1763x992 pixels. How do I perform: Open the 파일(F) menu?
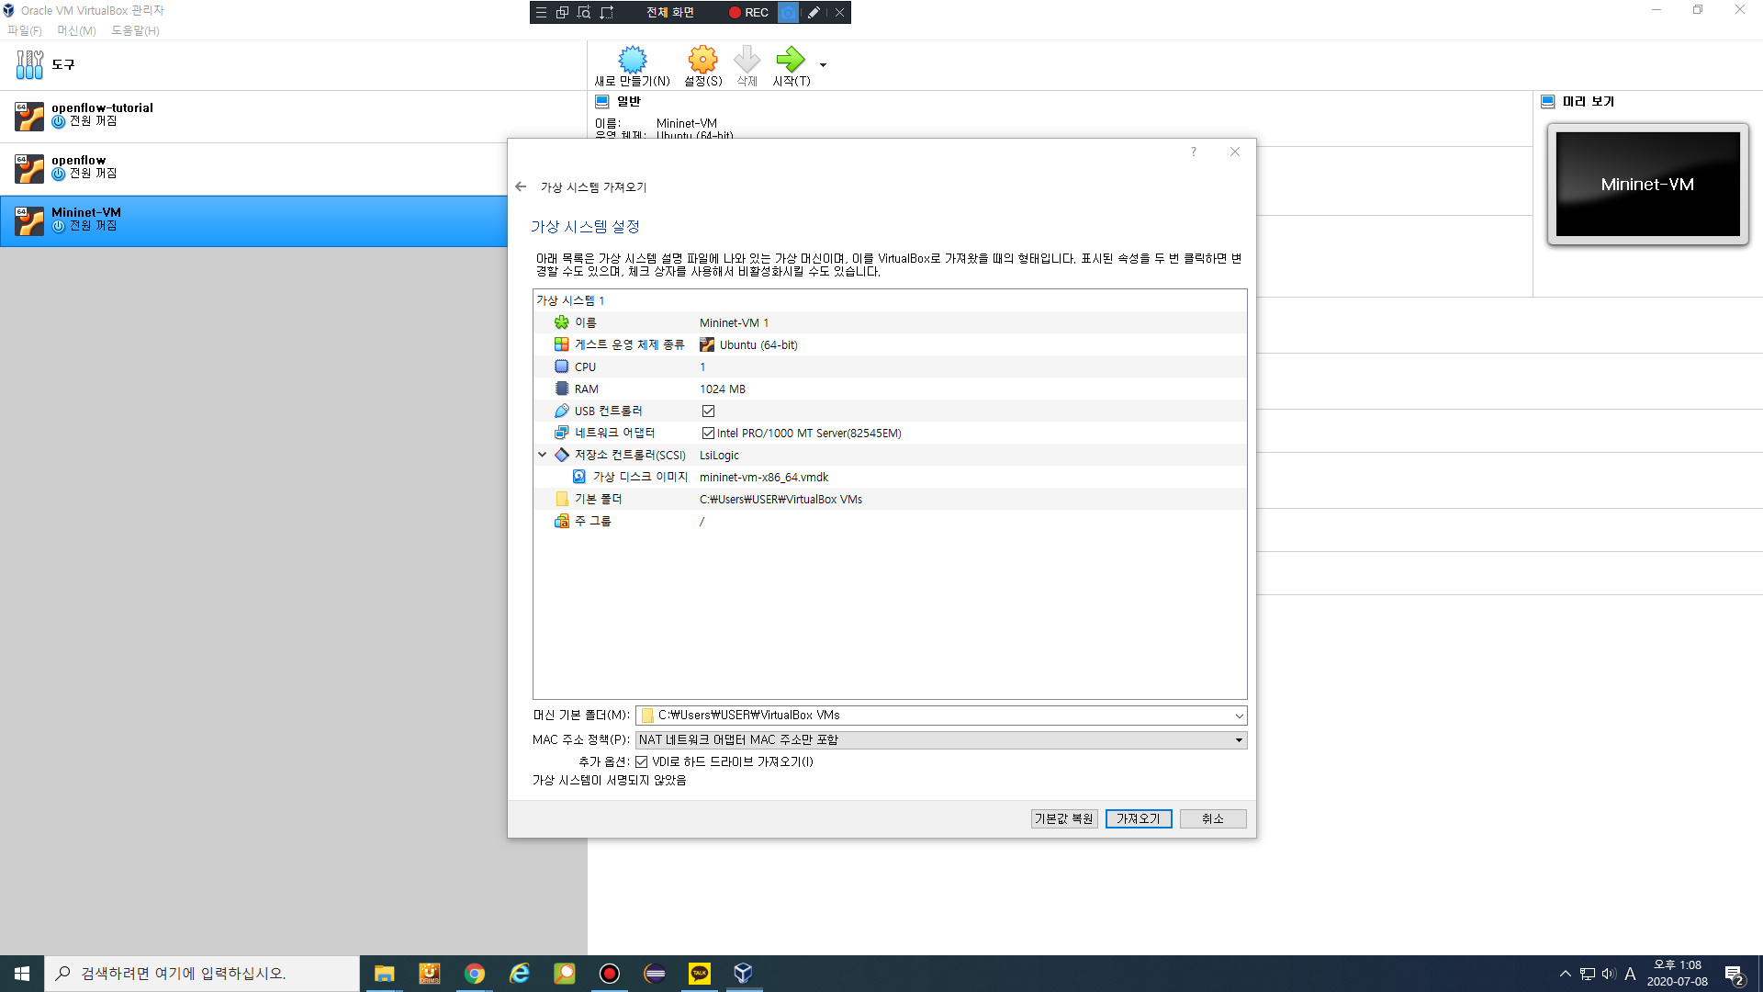(x=25, y=30)
